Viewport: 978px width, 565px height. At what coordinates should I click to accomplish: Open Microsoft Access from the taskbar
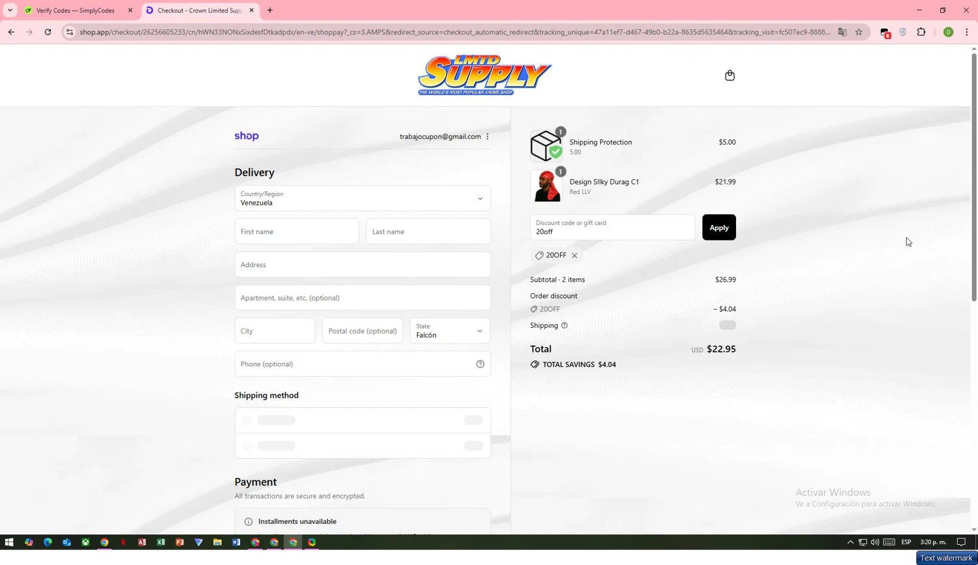tap(142, 542)
